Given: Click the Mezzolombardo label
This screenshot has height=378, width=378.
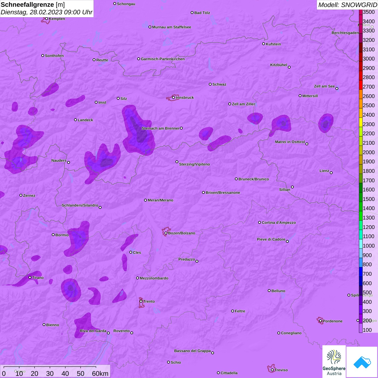Looking at the screenshot, I should click(x=154, y=278).
